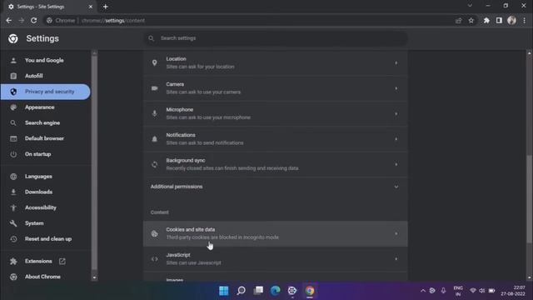533x300 pixels.
Task: Open Microphone permission settings
Action: [x=276, y=113]
